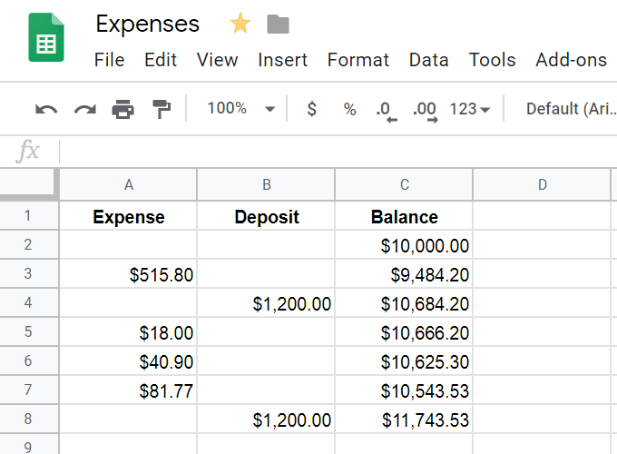Decrease the decimal places

coord(387,110)
